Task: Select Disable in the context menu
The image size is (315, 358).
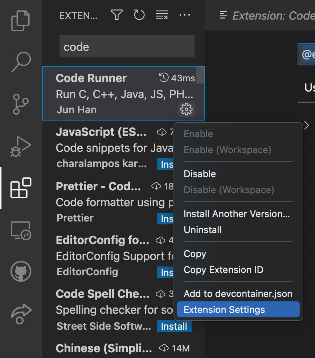Action: [238, 174]
